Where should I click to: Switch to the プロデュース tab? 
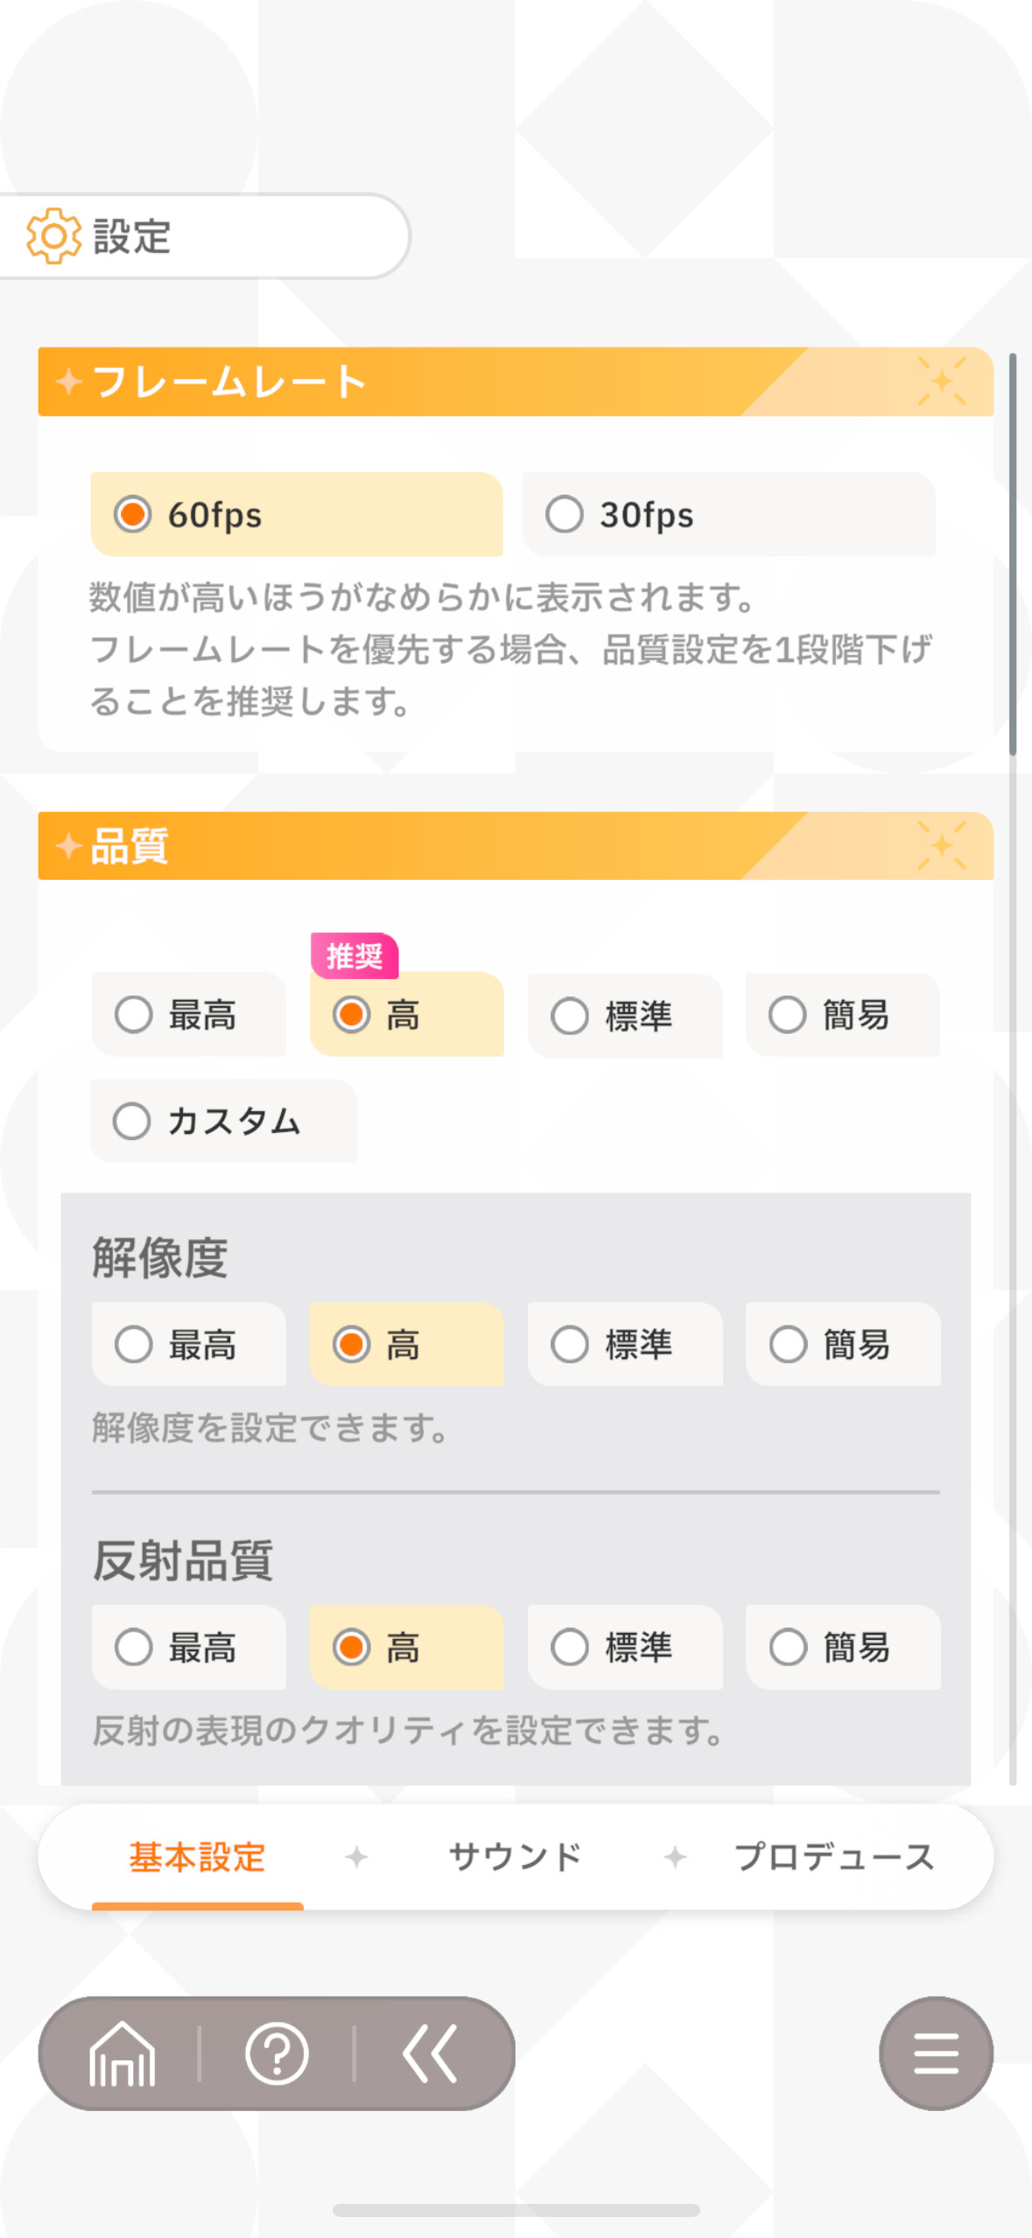[x=834, y=1856]
